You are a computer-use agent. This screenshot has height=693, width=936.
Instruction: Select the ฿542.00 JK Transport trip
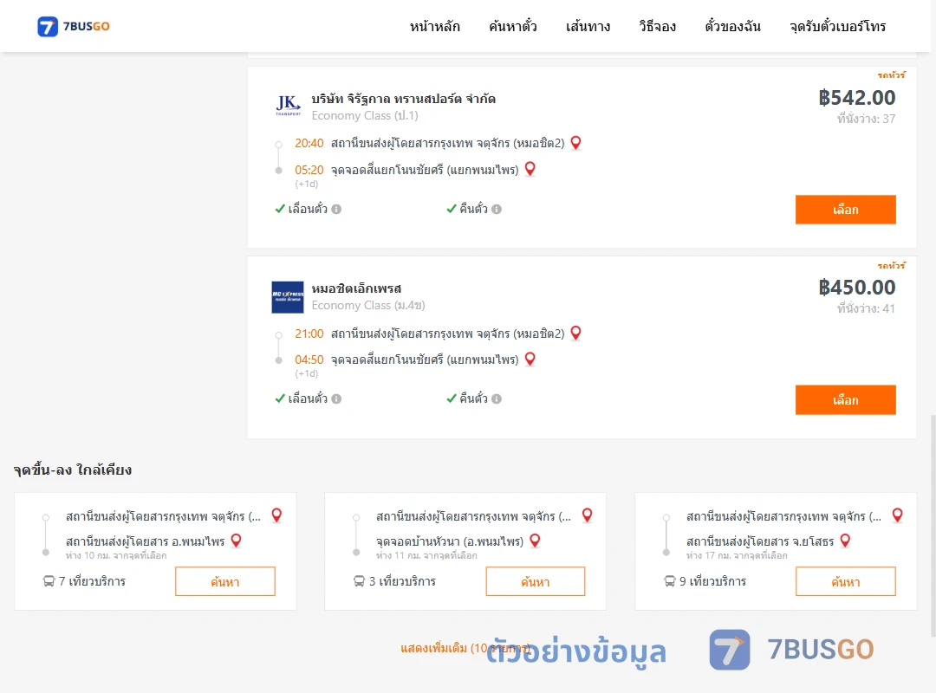point(845,210)
